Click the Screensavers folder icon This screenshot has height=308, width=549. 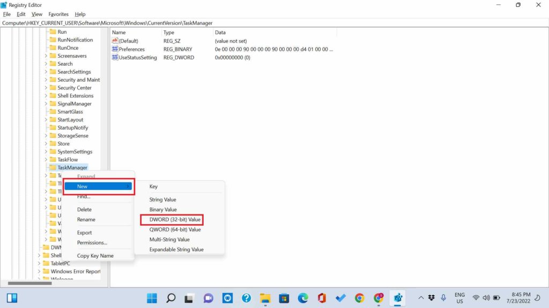[53, 56]
